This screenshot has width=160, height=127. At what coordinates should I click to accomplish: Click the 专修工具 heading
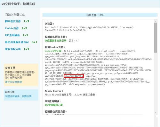tap(10, 68)
